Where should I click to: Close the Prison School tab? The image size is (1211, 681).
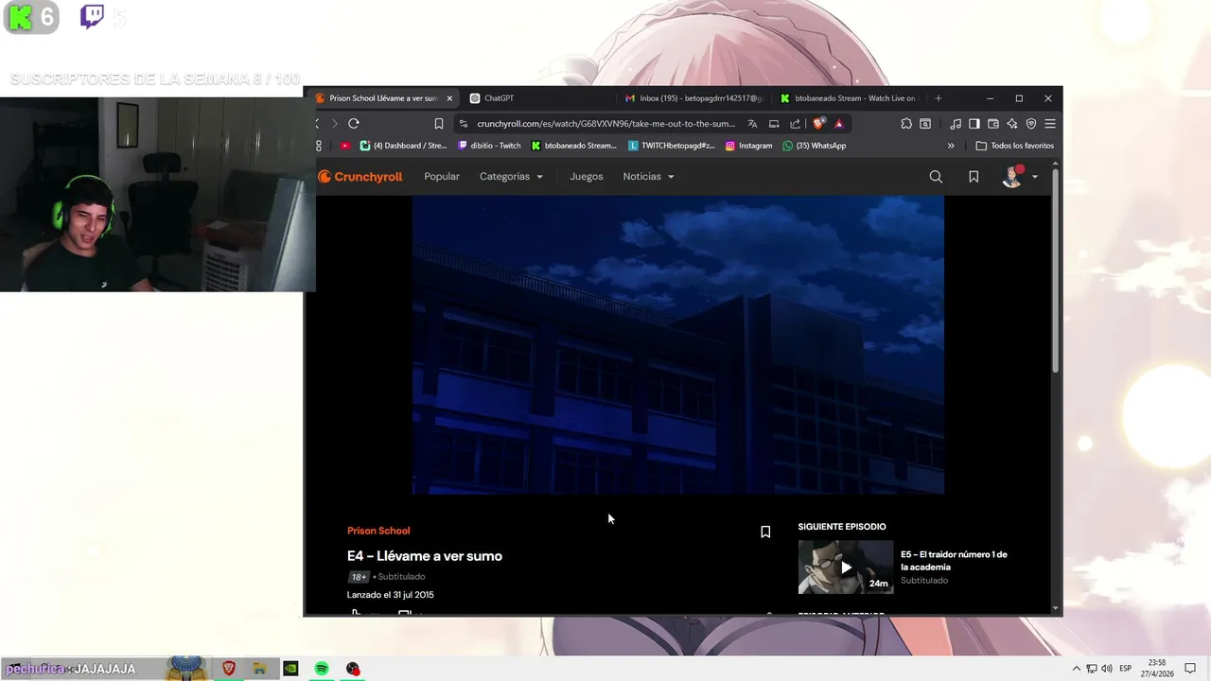449,98
